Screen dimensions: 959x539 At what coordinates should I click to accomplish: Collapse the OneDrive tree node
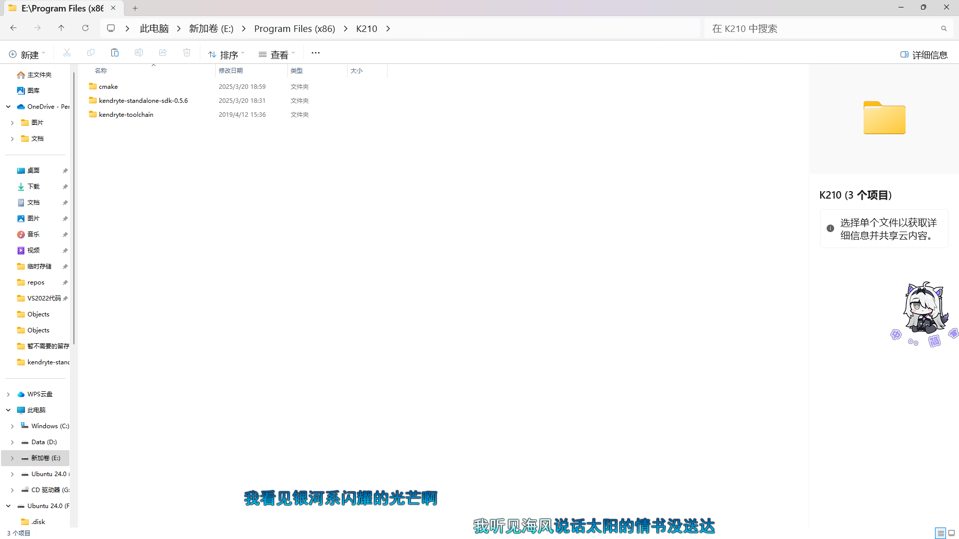[8, 106]
